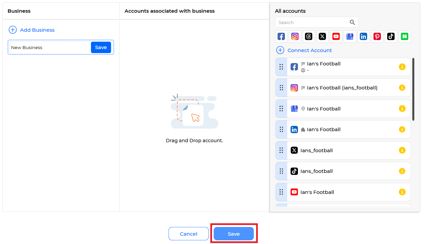Viewport: 424px width, 244px height.
Task: Click info icon on Google Business Ian's Football row
Action: 402,108
